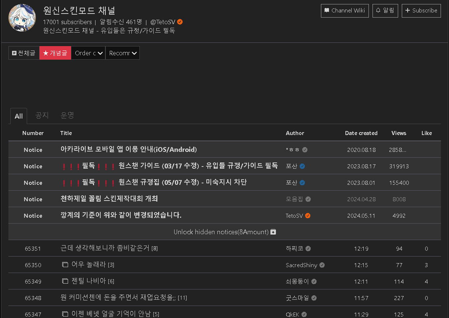The height and width of the screenshot is (318, 449).
Task: Open the Channel Wiki button
Action: [345, 11]
